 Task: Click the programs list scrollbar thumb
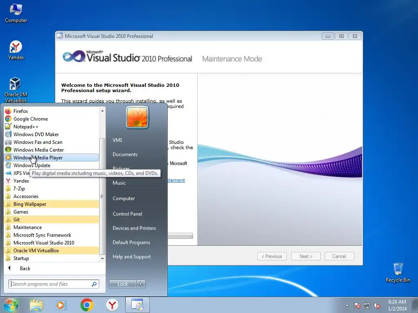[x=102, y=196]
